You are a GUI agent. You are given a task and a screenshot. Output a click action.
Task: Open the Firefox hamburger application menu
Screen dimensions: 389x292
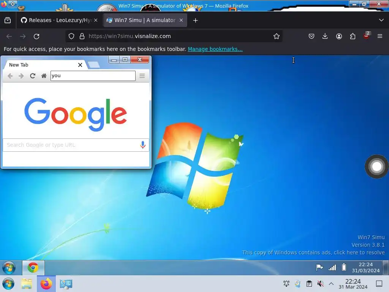pyautogui.click(x=380, y=36)
